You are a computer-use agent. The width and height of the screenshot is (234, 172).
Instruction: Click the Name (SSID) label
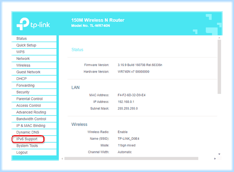(99, 139)
